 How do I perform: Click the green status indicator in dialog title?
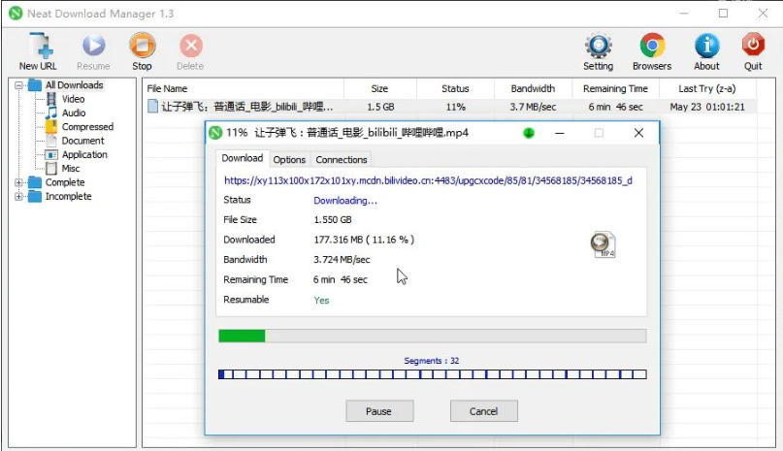pyautogui.click(x=529, y=133)
